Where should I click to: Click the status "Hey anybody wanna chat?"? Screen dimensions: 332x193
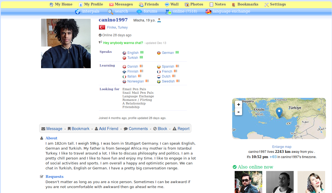[123, 43]
